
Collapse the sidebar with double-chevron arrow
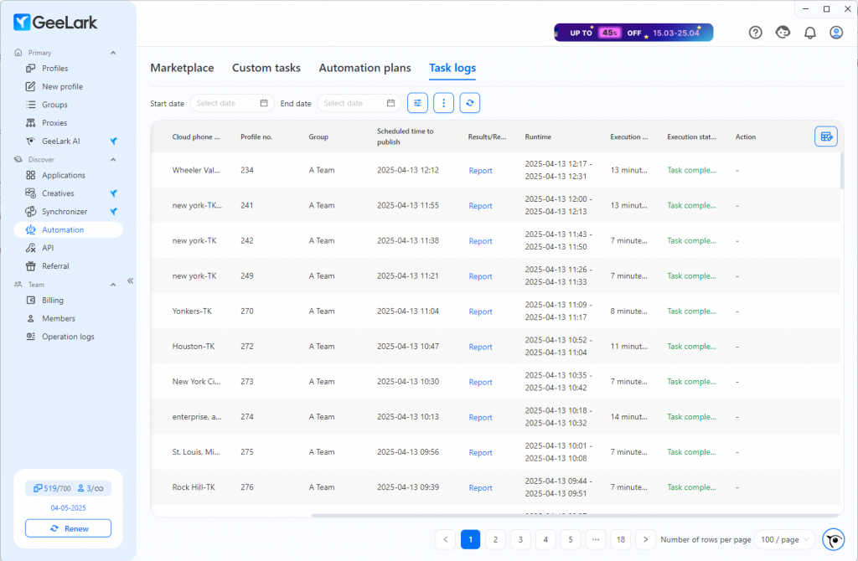(130, 281)
